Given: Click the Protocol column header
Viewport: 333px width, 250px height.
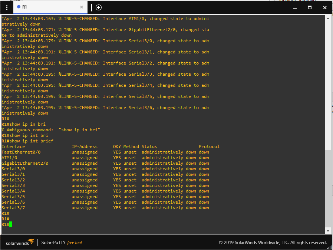Looking at the screenshot, I should [x=209, y=147].
